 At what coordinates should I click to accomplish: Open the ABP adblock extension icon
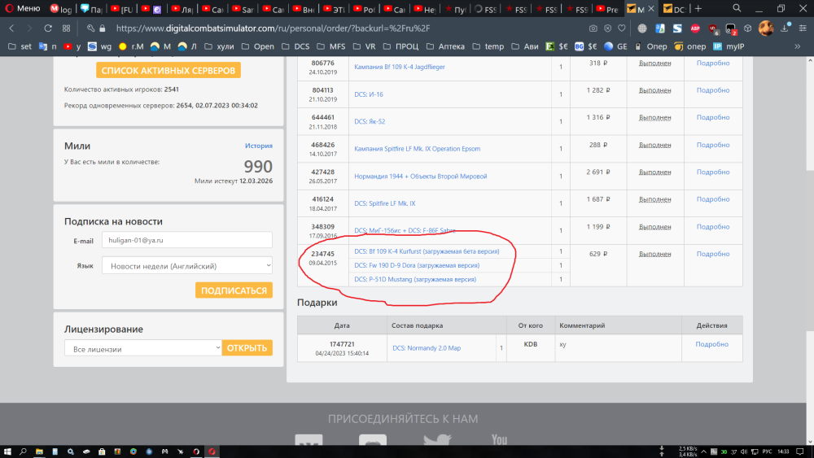tap(695, 28)
